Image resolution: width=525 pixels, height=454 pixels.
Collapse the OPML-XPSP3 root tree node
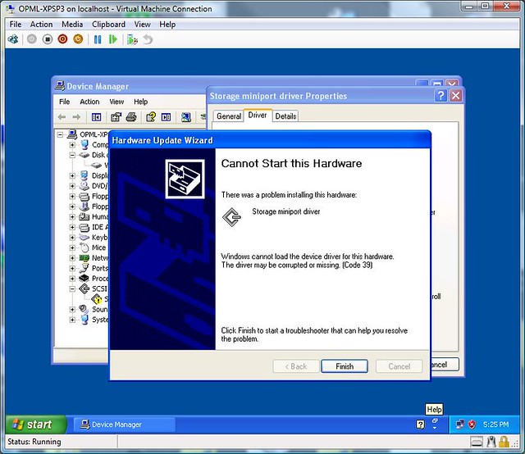pyautogui.click(x=61, y=134)
